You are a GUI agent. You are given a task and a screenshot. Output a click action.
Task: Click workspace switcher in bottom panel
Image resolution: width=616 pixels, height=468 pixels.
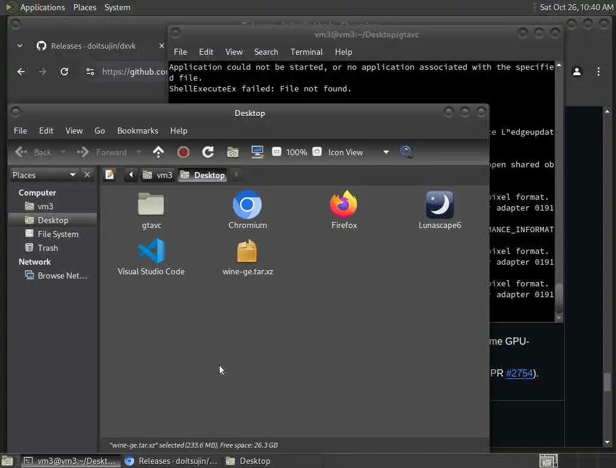click(549, 461)
